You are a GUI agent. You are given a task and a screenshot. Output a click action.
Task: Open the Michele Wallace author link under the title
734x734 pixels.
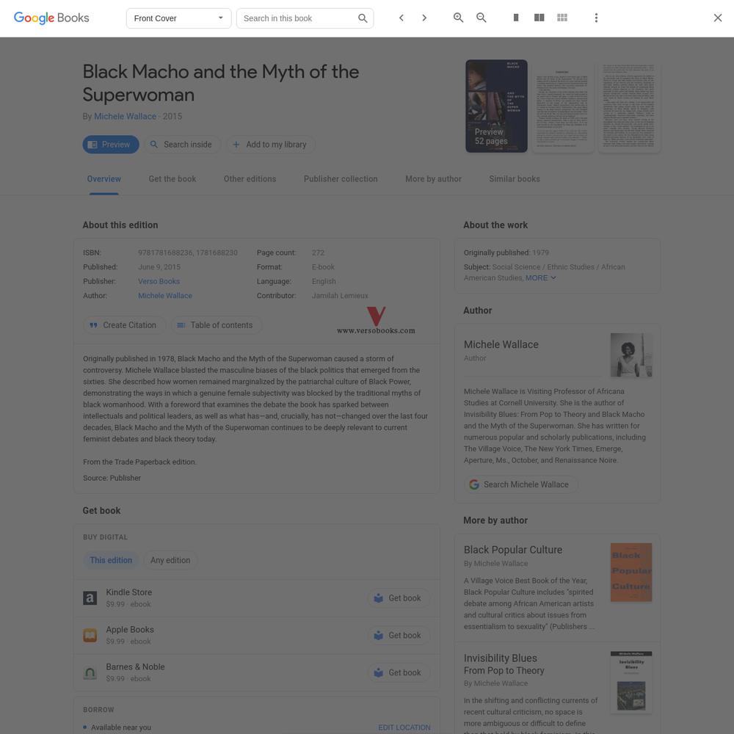coord(125,117)
